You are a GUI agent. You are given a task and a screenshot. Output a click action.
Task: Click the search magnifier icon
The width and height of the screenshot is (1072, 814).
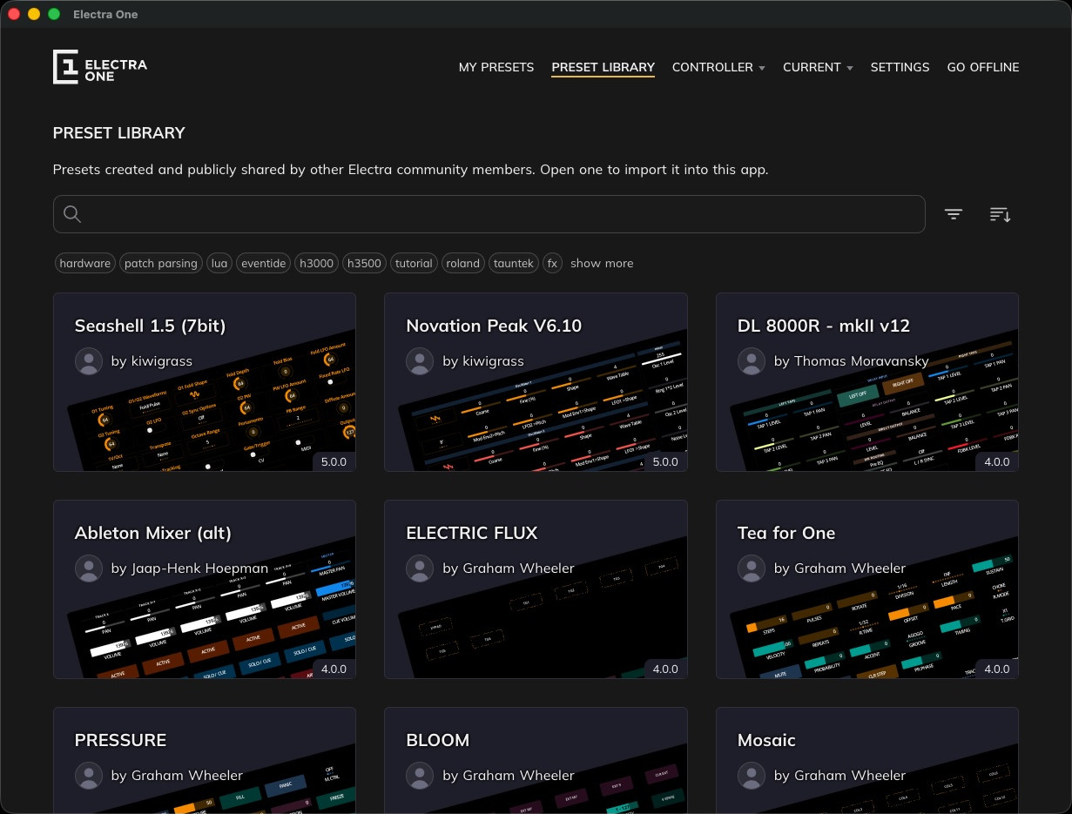(x=72, y=214)
